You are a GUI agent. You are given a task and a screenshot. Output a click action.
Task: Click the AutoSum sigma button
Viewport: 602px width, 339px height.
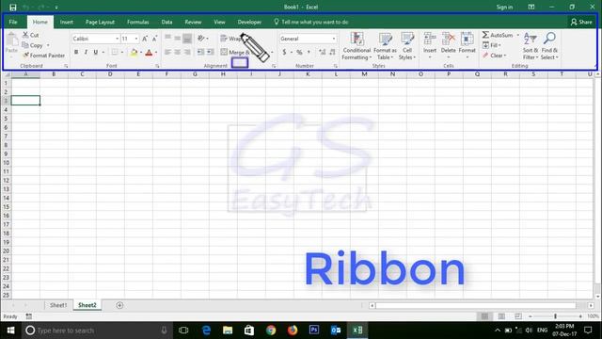click(498, 35)
